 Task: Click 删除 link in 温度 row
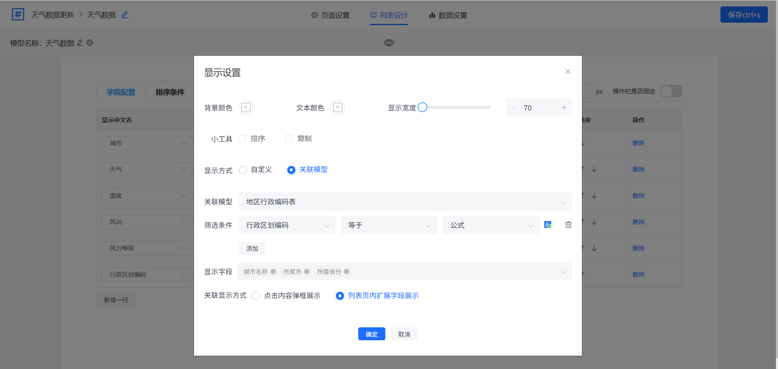coord(639,195)
